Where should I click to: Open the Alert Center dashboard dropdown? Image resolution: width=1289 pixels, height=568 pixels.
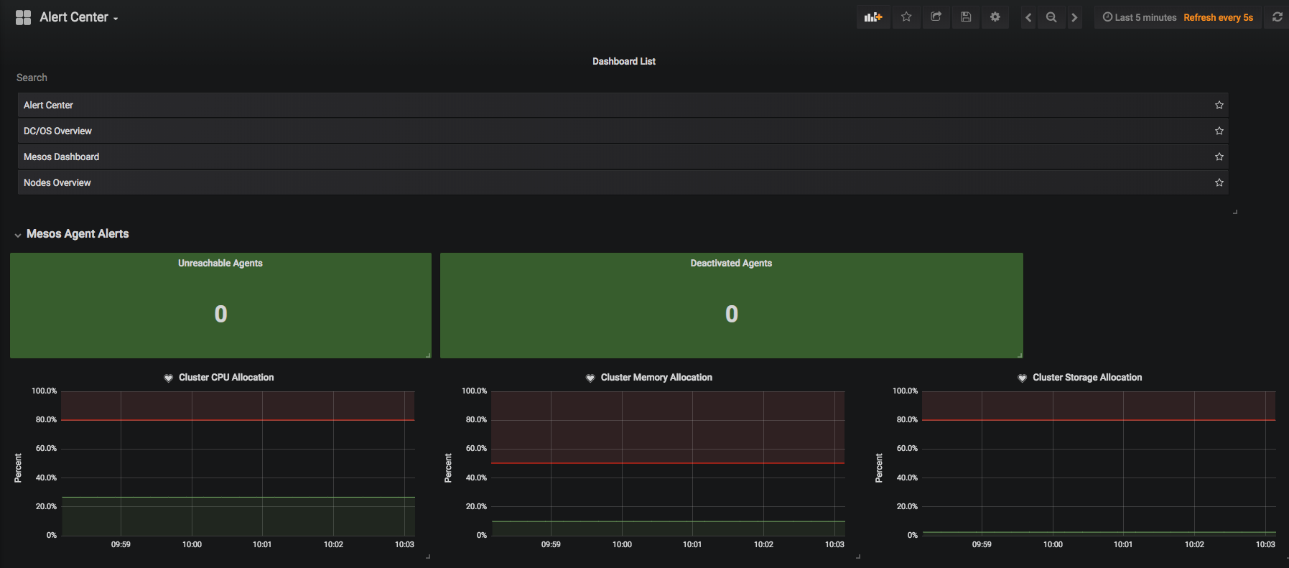(79, 17)
